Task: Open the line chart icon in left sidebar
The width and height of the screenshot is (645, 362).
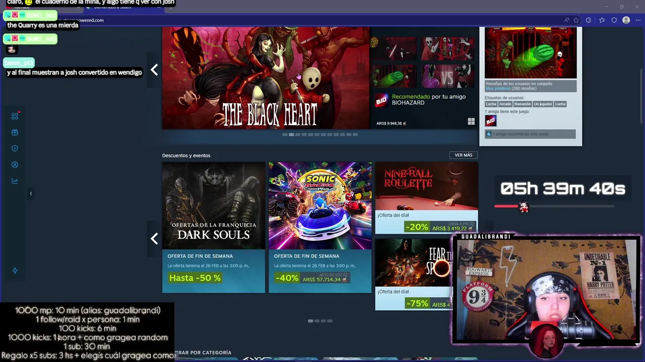Action: tap(15, 181)
